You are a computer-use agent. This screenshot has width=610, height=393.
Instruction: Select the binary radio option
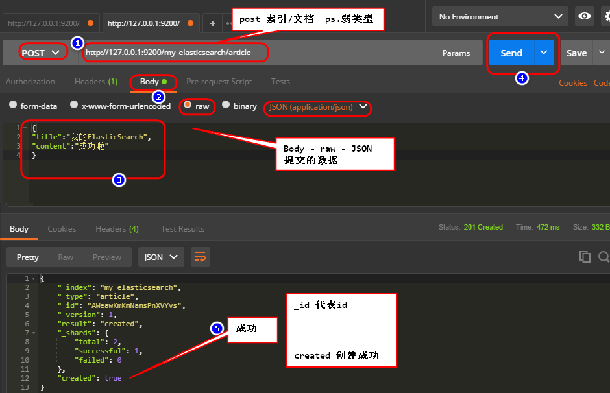pos(226,104)
